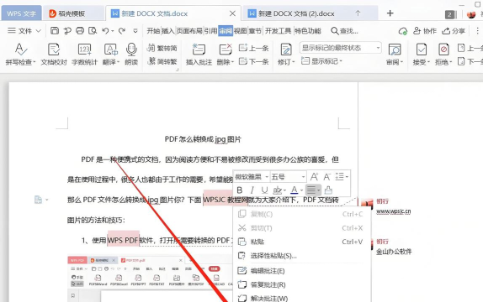The height and width of the screenshot is (302, 483).
Task: Click 插入批注 insert comment icon
Action: (199, 55)
